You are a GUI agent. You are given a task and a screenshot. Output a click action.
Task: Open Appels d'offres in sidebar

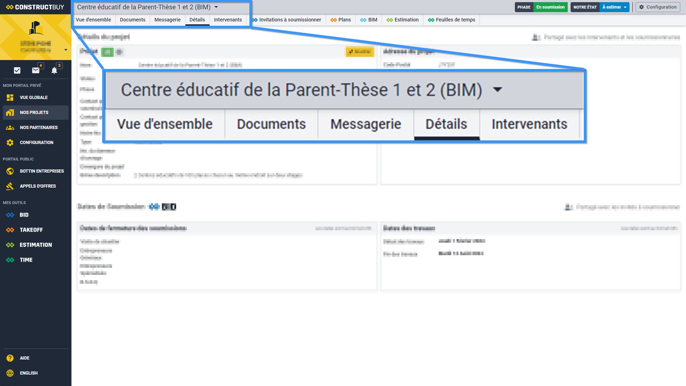pyautogui.click(x=38, y=186)
